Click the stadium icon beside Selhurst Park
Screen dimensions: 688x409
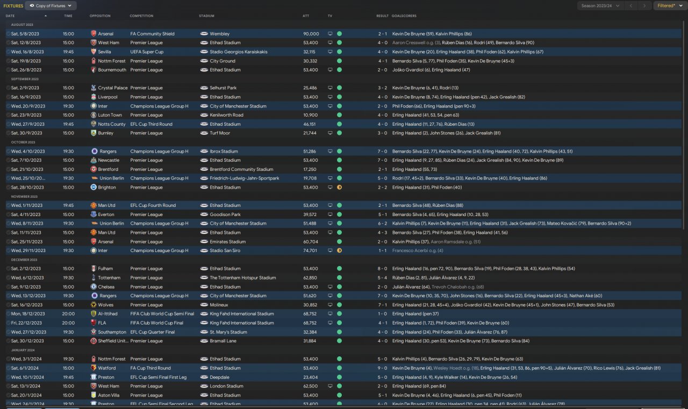click(x=204, y=88)
